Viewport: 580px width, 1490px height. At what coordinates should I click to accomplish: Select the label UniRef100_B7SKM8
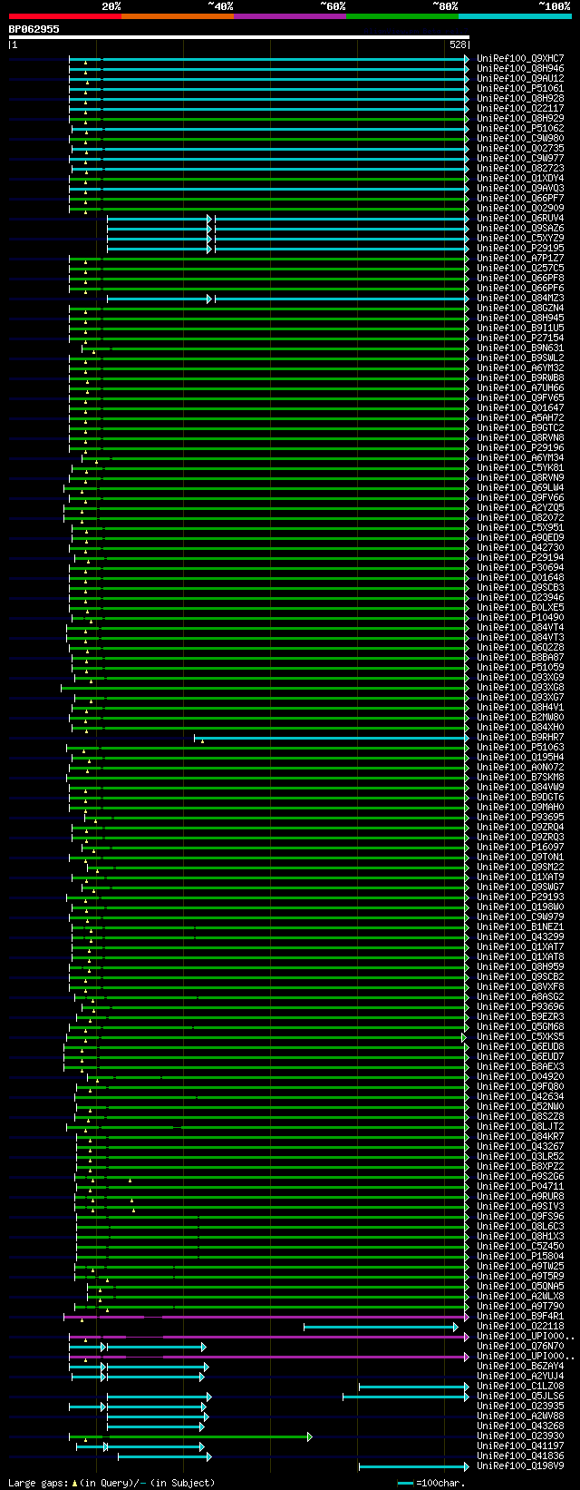(x=520, y=777)
